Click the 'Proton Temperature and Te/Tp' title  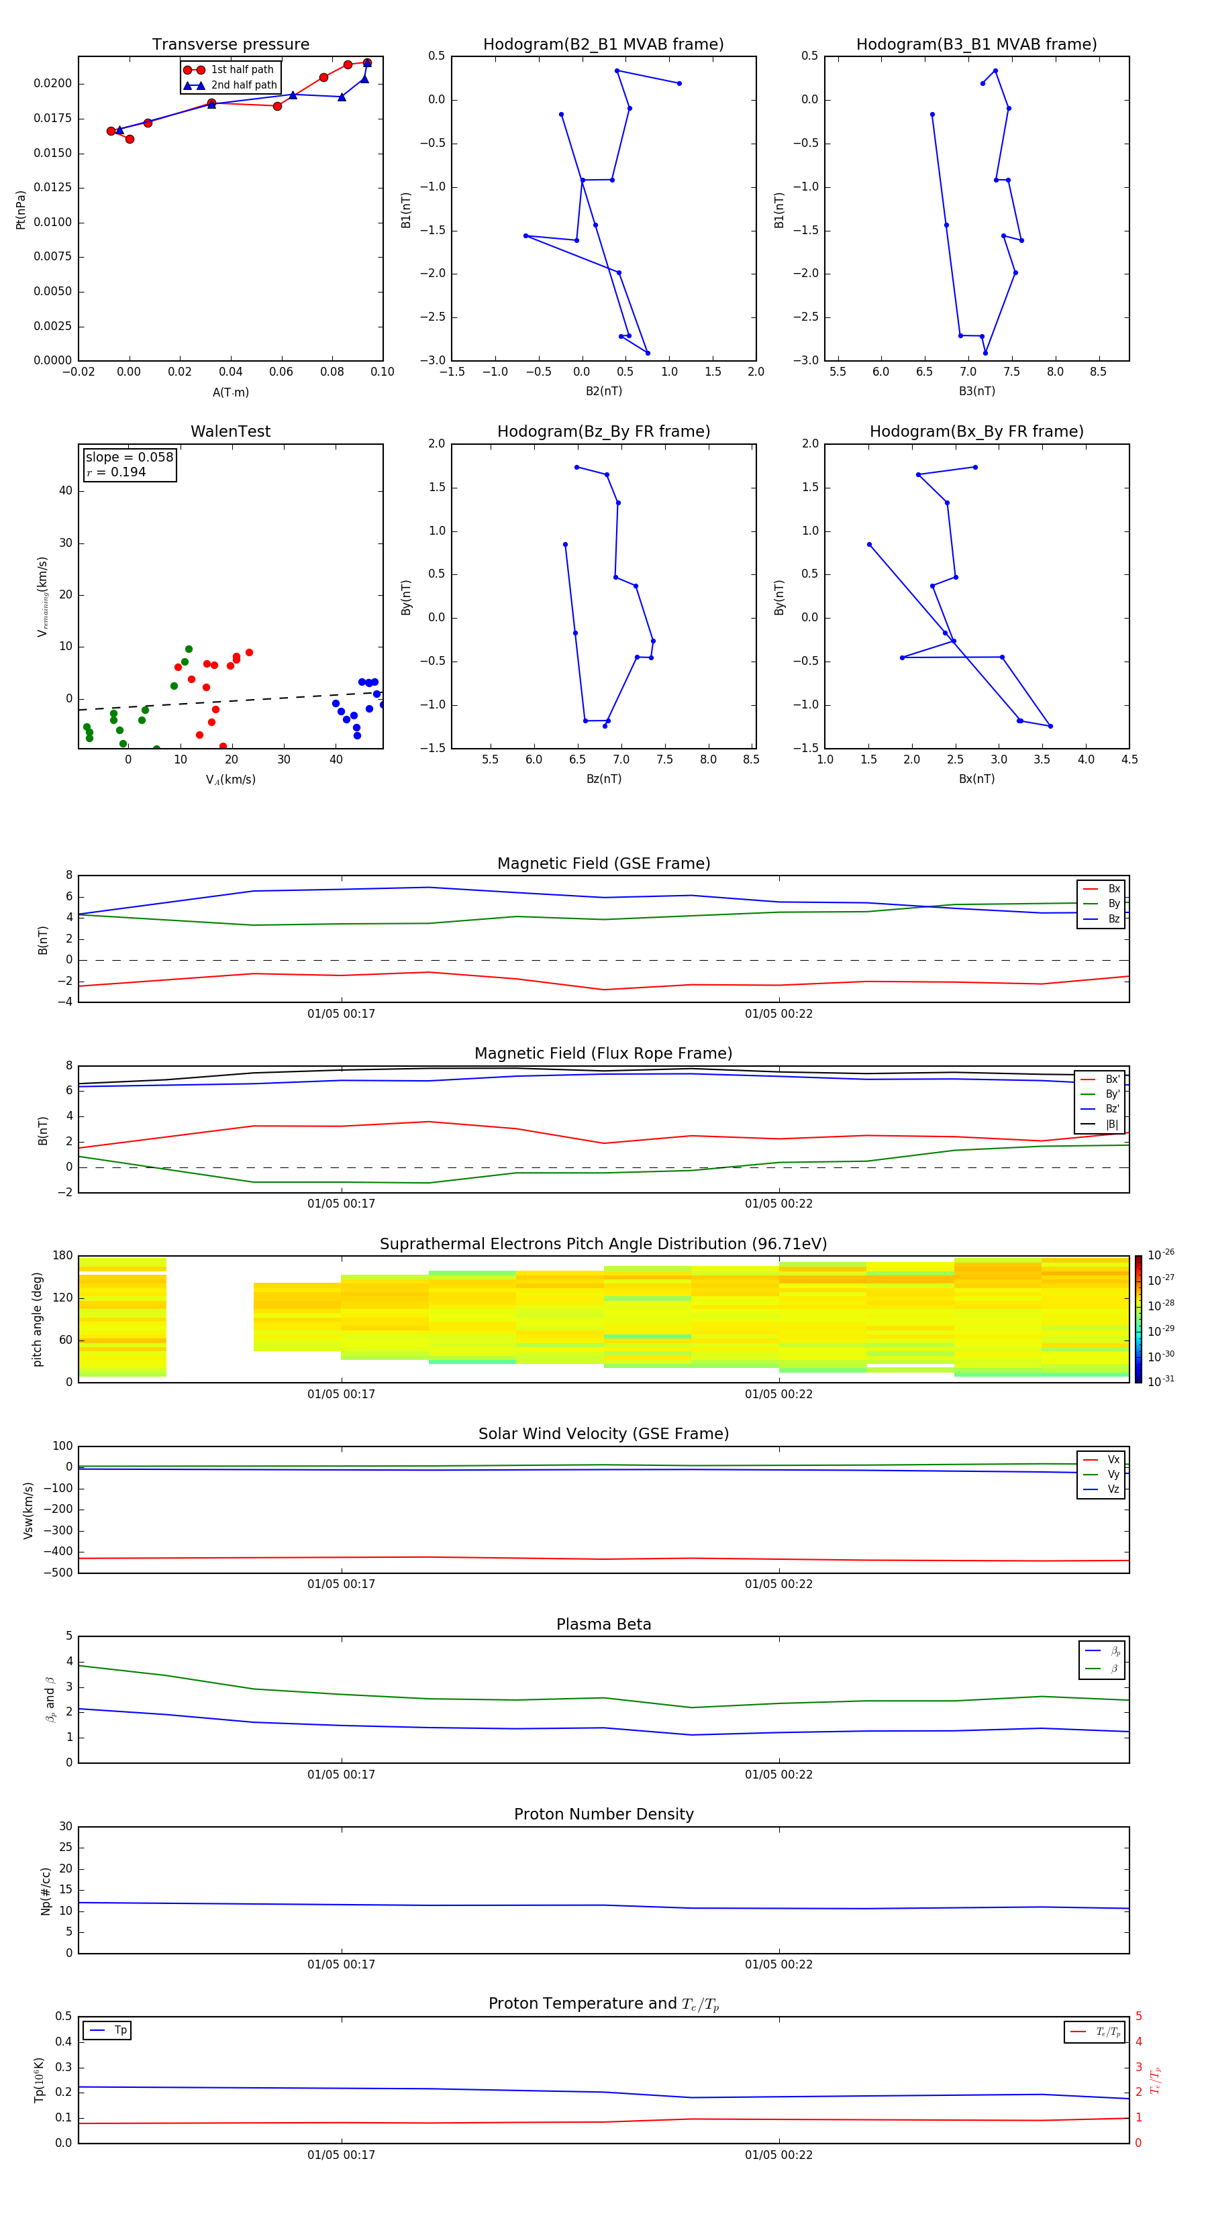603,2004
